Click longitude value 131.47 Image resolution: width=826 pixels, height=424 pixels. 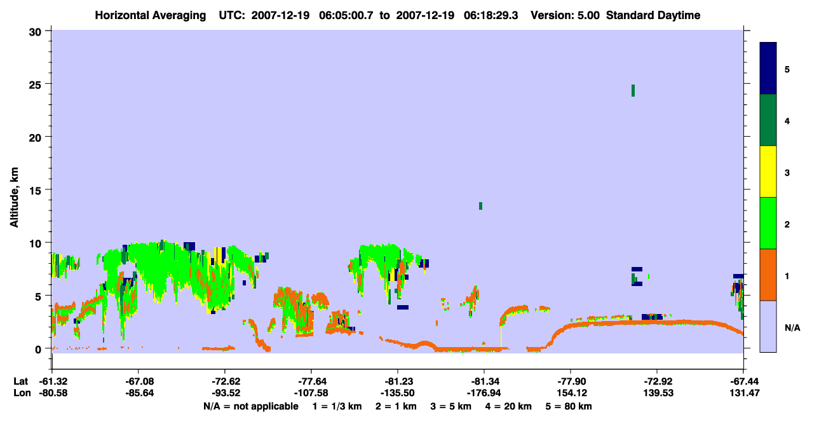[x=743, y=393]
